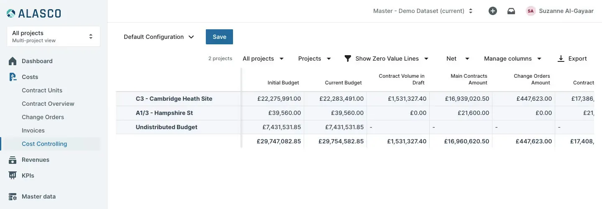Open the Revenues icon in sidebar
This screenshot has height=209, width=602.
tap(13, 160)
